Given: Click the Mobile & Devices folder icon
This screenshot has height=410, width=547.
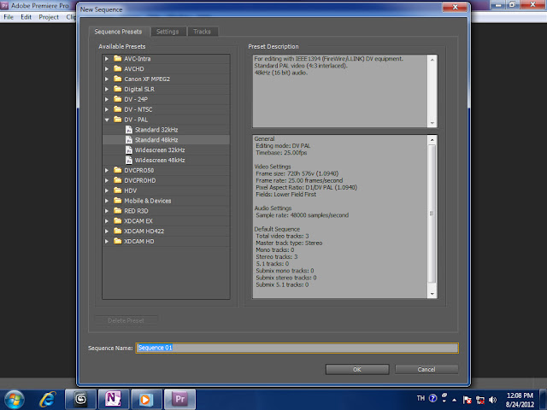Looking at the screenshot, I should pos(118,201).
